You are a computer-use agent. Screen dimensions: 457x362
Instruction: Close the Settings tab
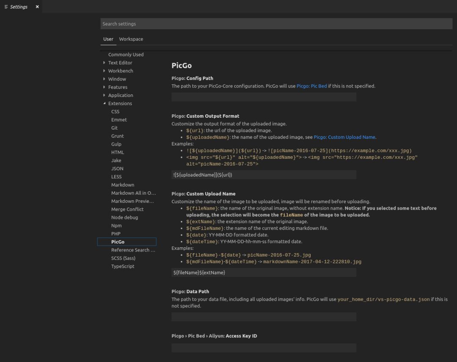37,7
